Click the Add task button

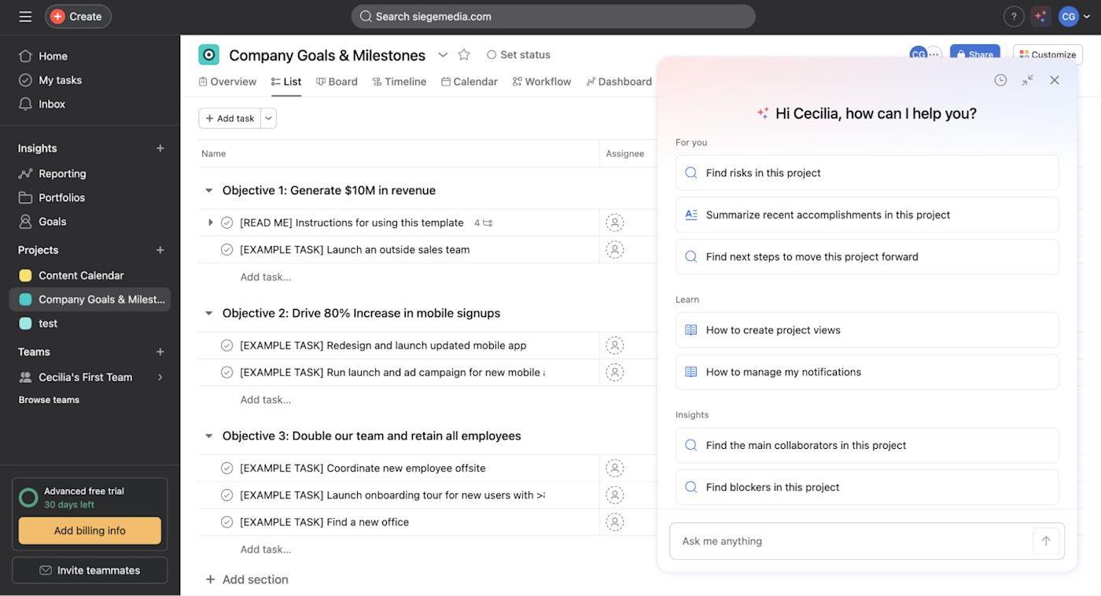coord(230,118)
